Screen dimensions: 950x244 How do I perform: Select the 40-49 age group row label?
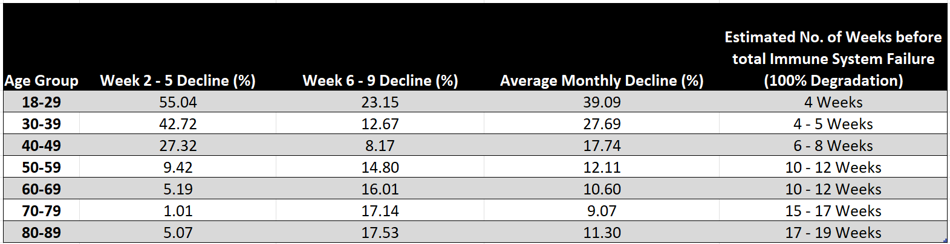(41, 146)
